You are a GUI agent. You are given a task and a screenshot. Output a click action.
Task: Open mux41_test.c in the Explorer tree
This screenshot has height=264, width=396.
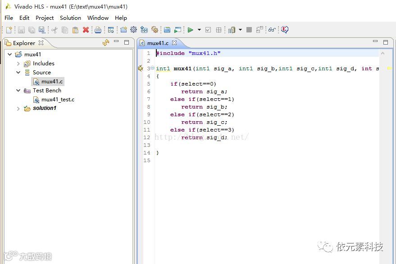58,100
